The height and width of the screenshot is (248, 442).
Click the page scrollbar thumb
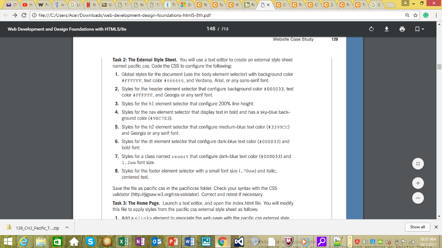pyautogui.click(x=439, y=66)
